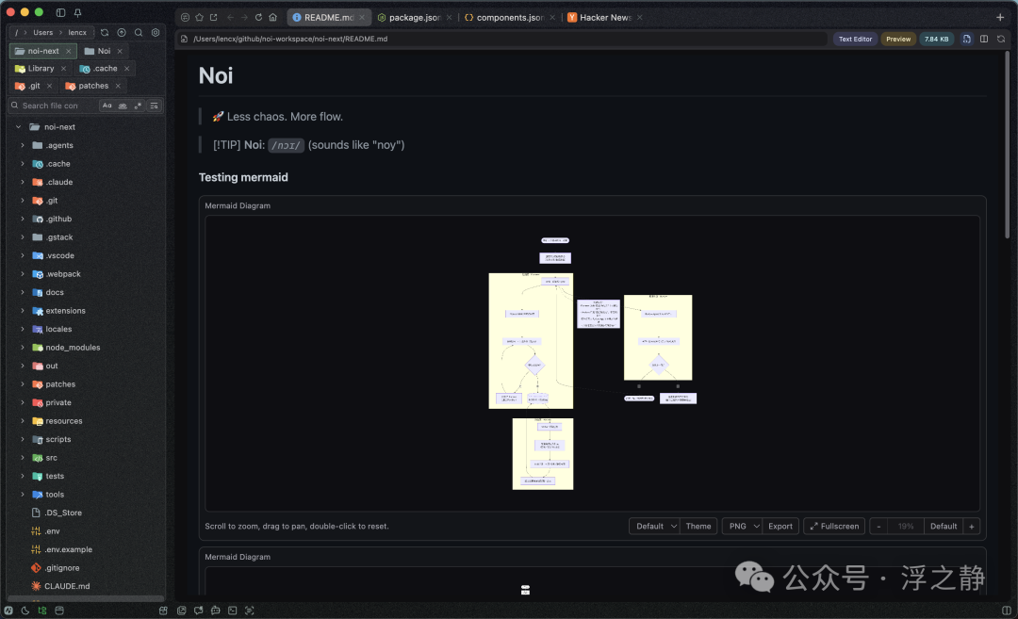Go to the home page icon
The image size is (1018, 619).
[x=272, y=18]
